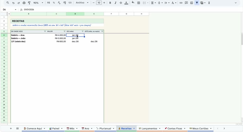Screen dimensions: 243x132
Task: Open filter for VALOR column
Action: tap(65, 31)
